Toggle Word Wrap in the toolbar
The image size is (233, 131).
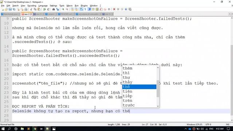[82, 9]
